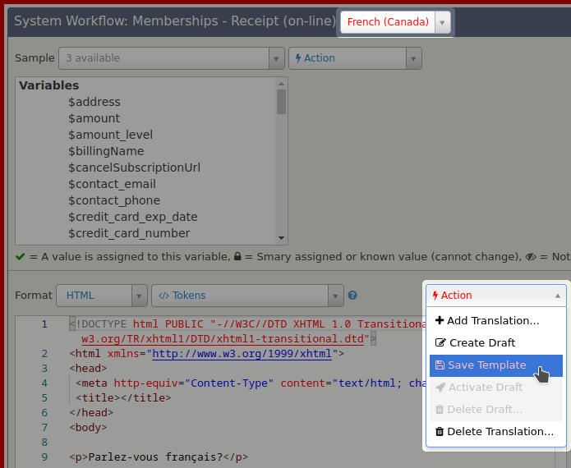Click the code brackets icon in Tokens dropdown

[163, 296]
